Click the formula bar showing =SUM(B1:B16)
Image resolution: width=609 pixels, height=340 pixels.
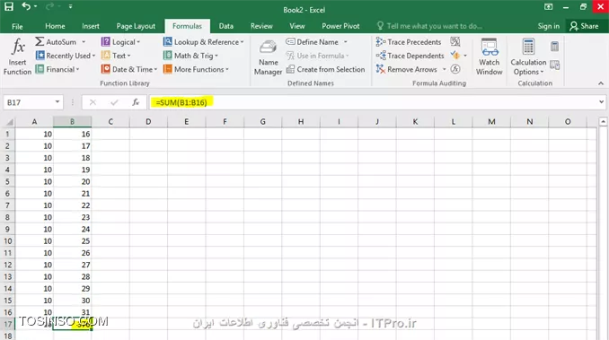(373, 102)
